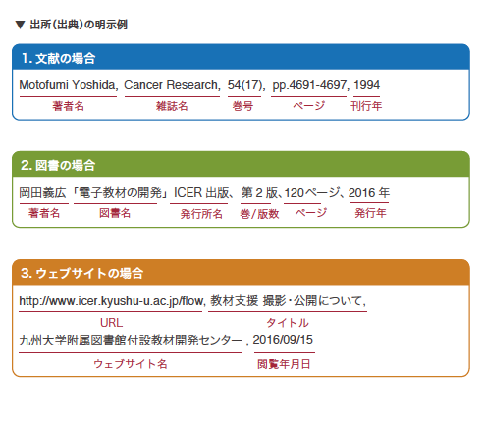Click journal name Cancer Research
This screenshot has width=484, height=425.
click(x=172, y=85)
